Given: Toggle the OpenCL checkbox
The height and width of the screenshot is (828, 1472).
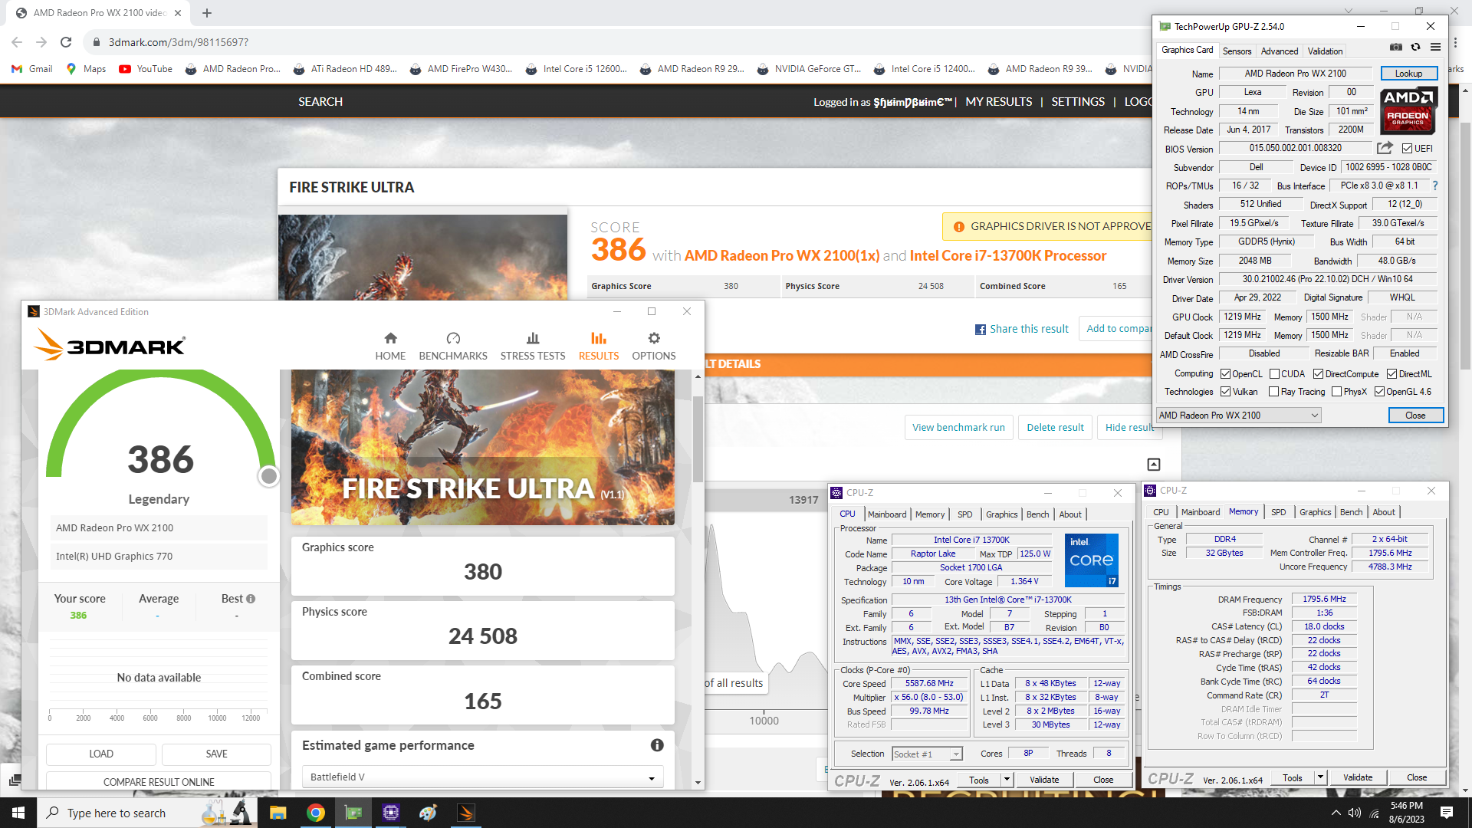Looking at the screenshot, I should coord(1225,374).
